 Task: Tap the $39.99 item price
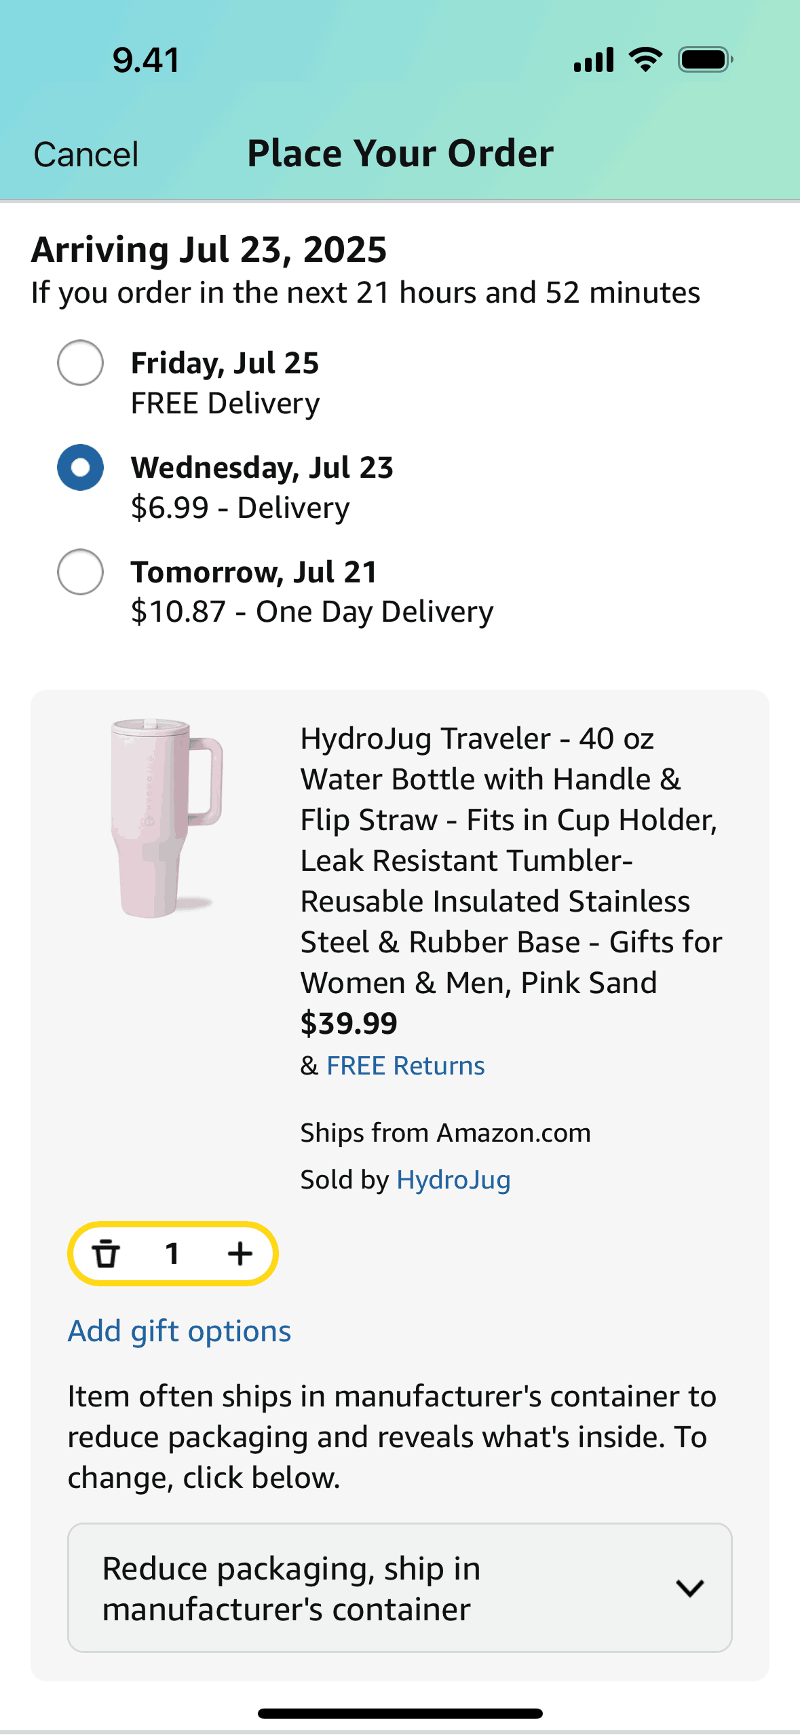pyautogui.click(x=349, y=1024)
